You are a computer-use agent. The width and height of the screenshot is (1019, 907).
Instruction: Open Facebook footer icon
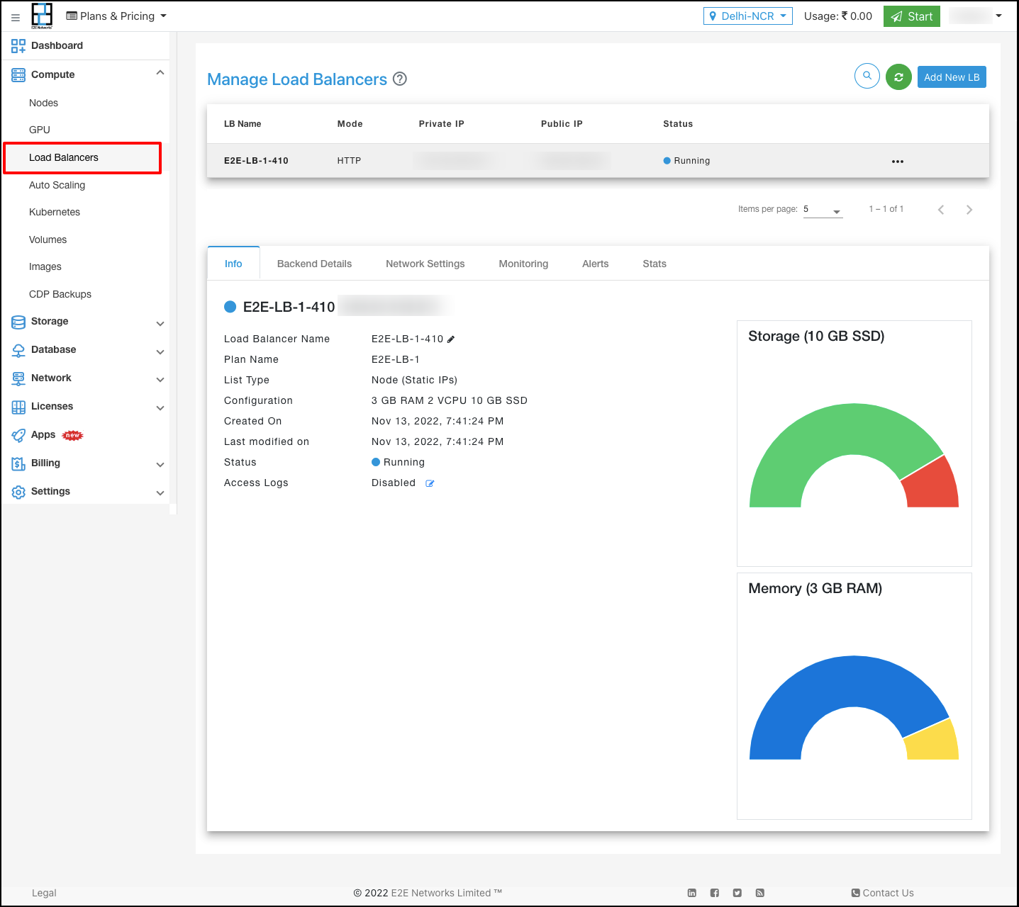point(715,893)
